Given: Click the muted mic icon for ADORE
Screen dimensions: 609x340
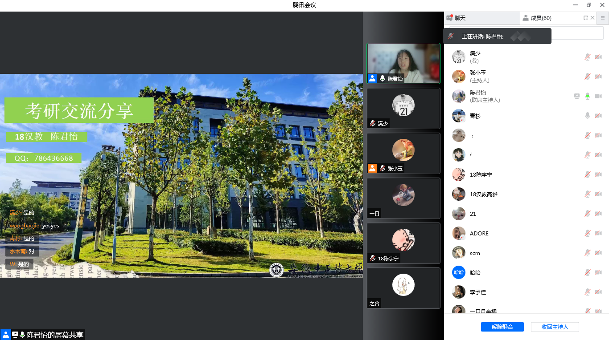Looking at the screenshot, I should [x=588, y=233].
